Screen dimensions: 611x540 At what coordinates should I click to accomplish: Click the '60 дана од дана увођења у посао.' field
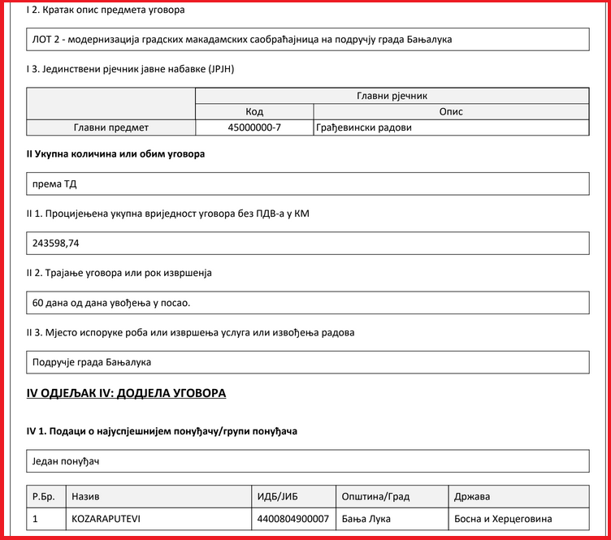click(308, 303)
